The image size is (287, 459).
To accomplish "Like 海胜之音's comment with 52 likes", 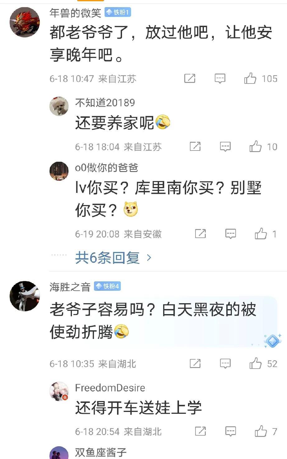I will pos(256,363).
